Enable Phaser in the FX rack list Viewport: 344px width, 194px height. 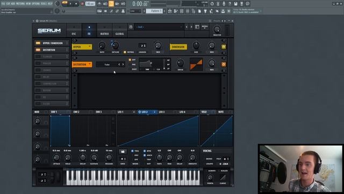(38, 64)
